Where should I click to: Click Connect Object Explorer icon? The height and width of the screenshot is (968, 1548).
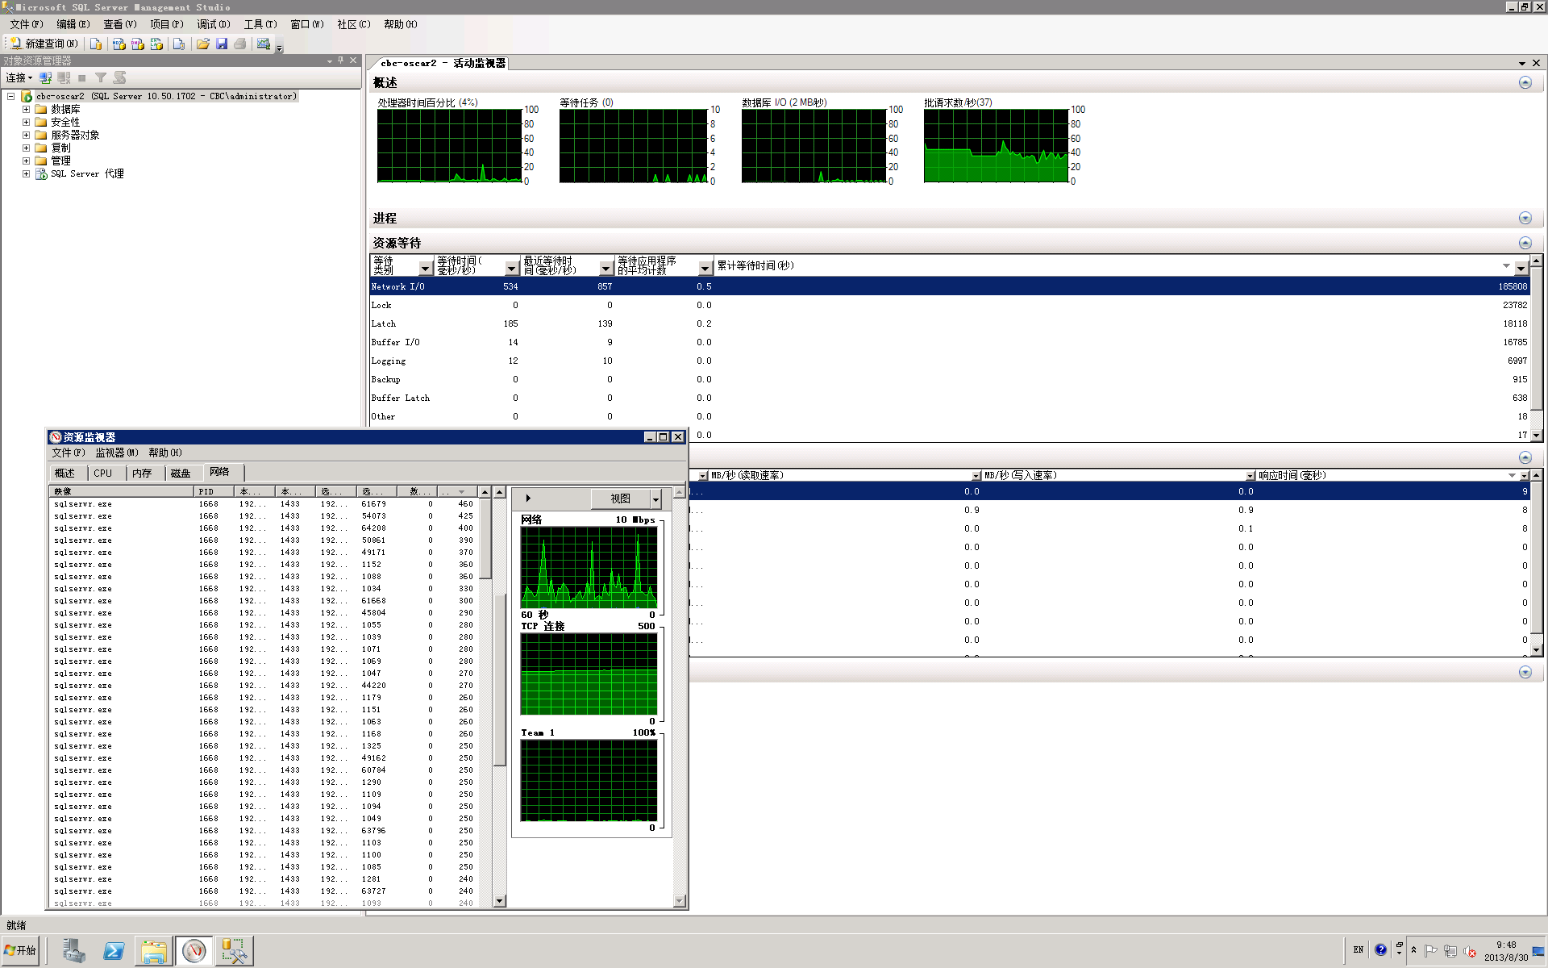[46, 77]
